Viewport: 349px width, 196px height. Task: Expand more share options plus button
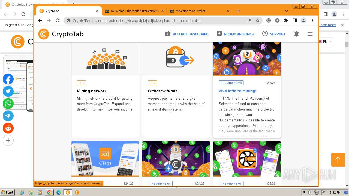pos(8,140)
